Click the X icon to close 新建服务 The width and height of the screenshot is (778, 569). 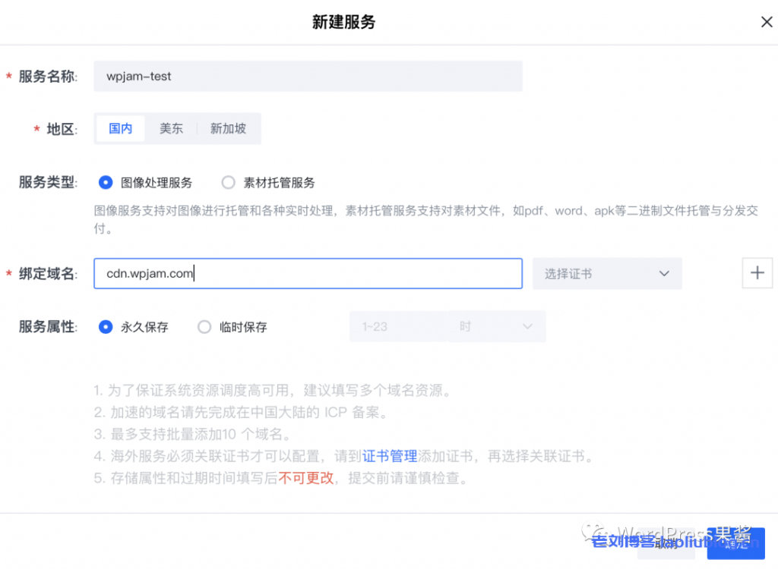(x=767, y=21)
